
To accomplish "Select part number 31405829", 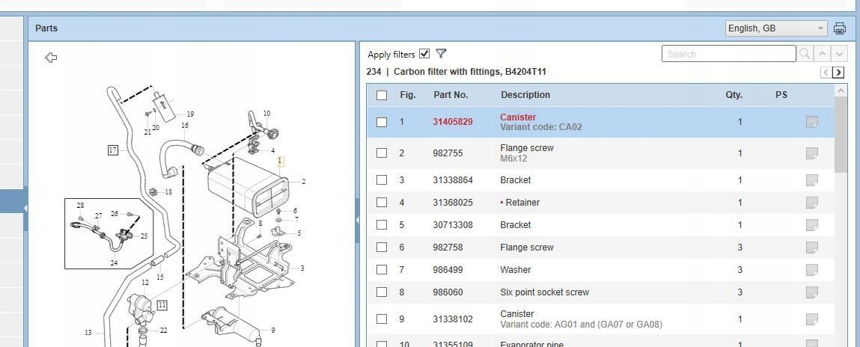I will (x=453, y=122).
